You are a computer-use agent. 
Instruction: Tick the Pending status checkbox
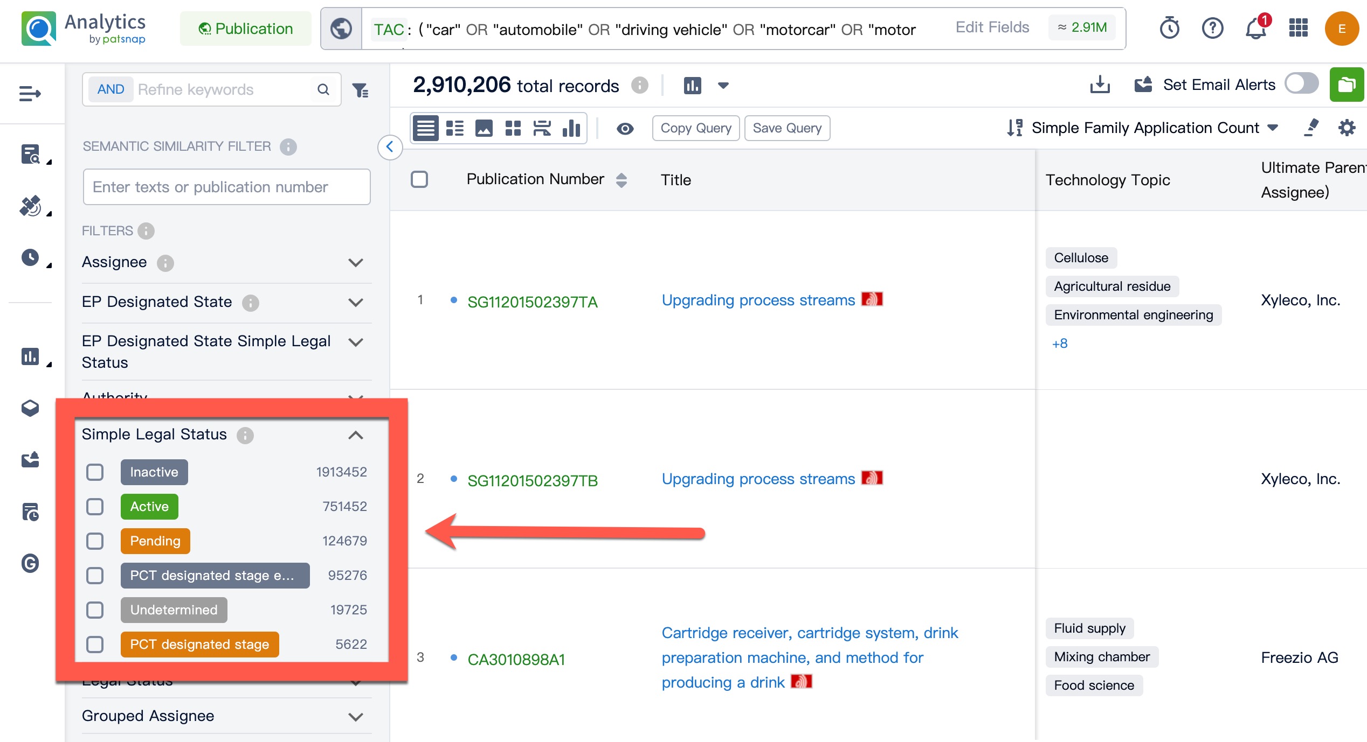[95, 541]
